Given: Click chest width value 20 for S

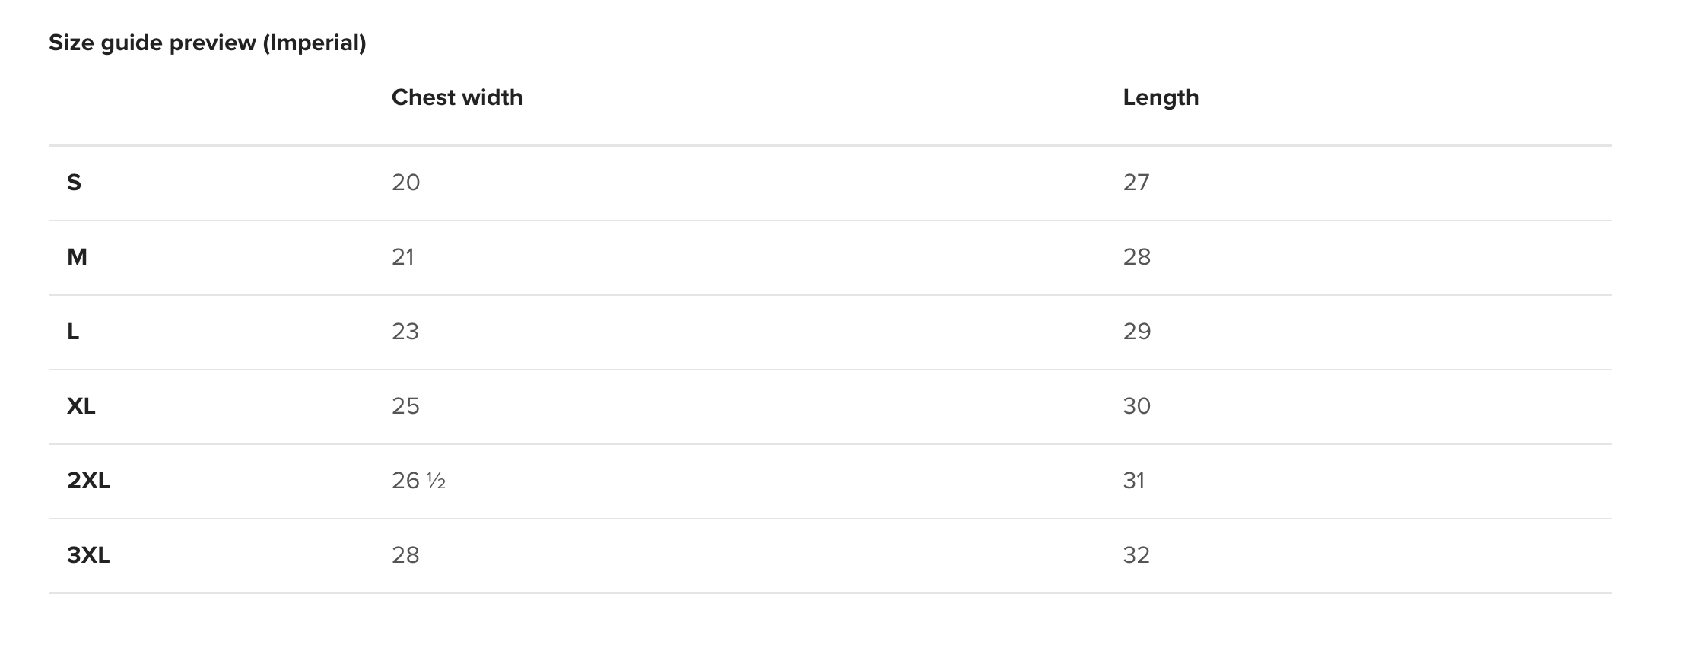Looking at the screenshot, I should click(405, 183).
